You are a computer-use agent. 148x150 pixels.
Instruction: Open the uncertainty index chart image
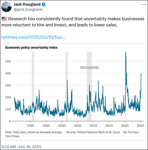click(x=74, y=92)
